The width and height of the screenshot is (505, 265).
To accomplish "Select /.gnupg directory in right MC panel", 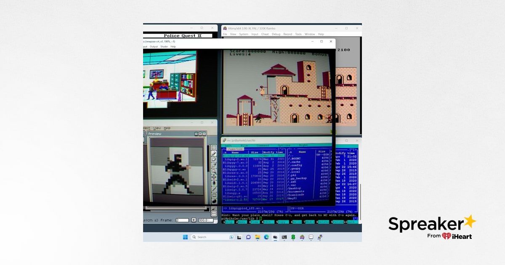I will 294,169.
